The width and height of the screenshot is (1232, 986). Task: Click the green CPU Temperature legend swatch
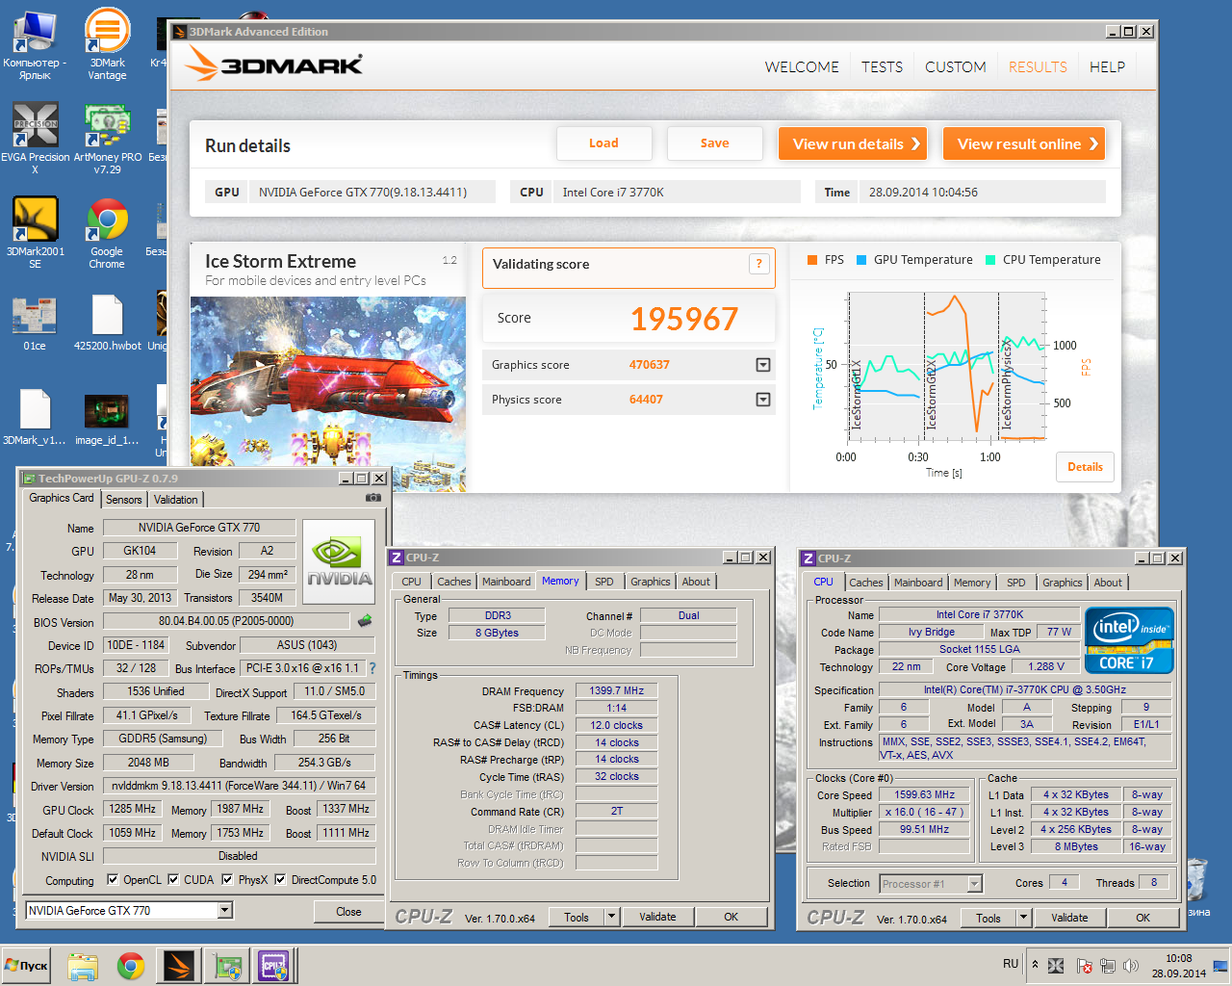click(x=990, y=260)
